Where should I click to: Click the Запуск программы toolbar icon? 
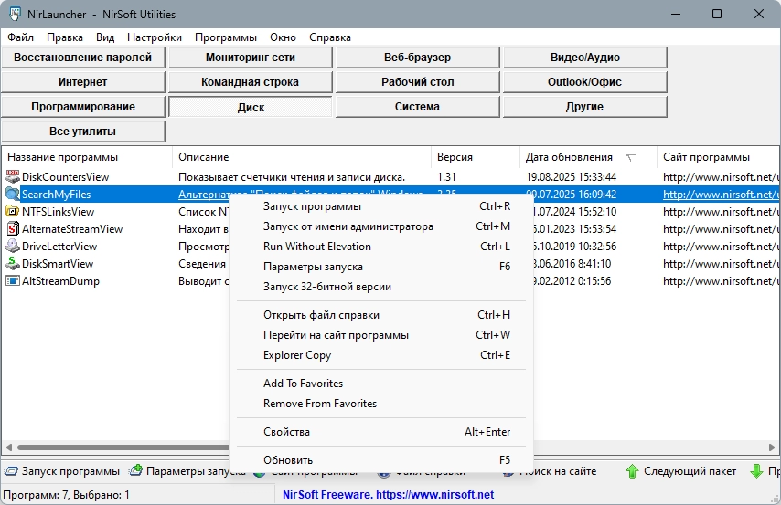point(11,471)
